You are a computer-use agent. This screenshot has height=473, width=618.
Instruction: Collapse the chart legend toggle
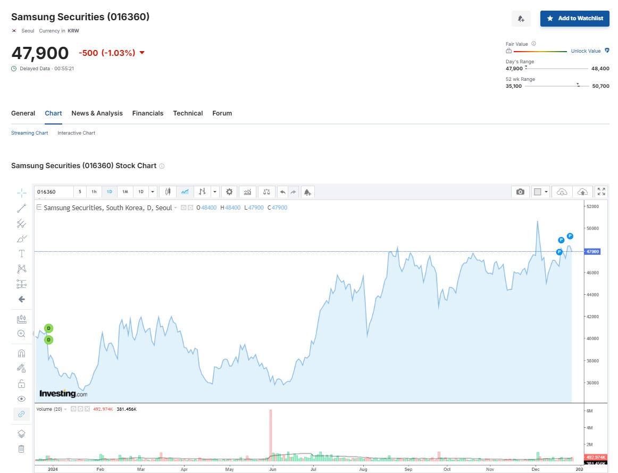tap(39, 208)
